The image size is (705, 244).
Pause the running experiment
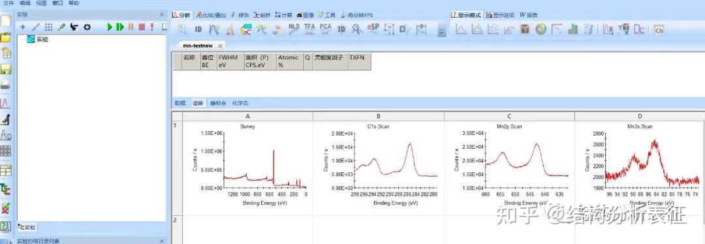click(131, 27)
